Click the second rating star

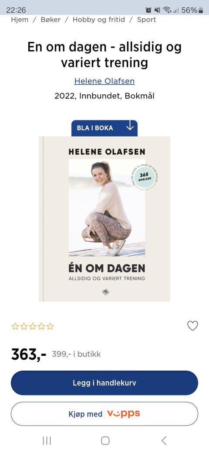click(x=24, y=327)
